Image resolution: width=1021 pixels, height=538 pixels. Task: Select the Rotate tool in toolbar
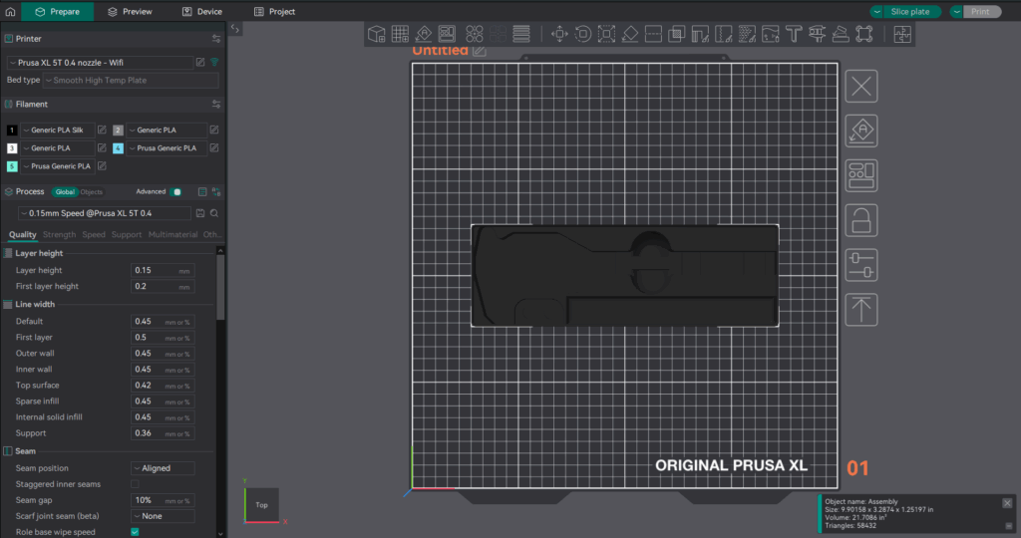pos(582,34)
